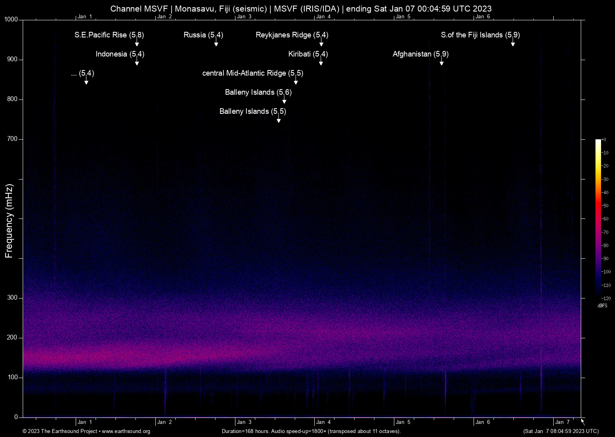Image resolution: width=615 pixels, height=437 pixels.
Task: Toggle the Balleny Islands (5.5) event label
Action: (252, 111)
